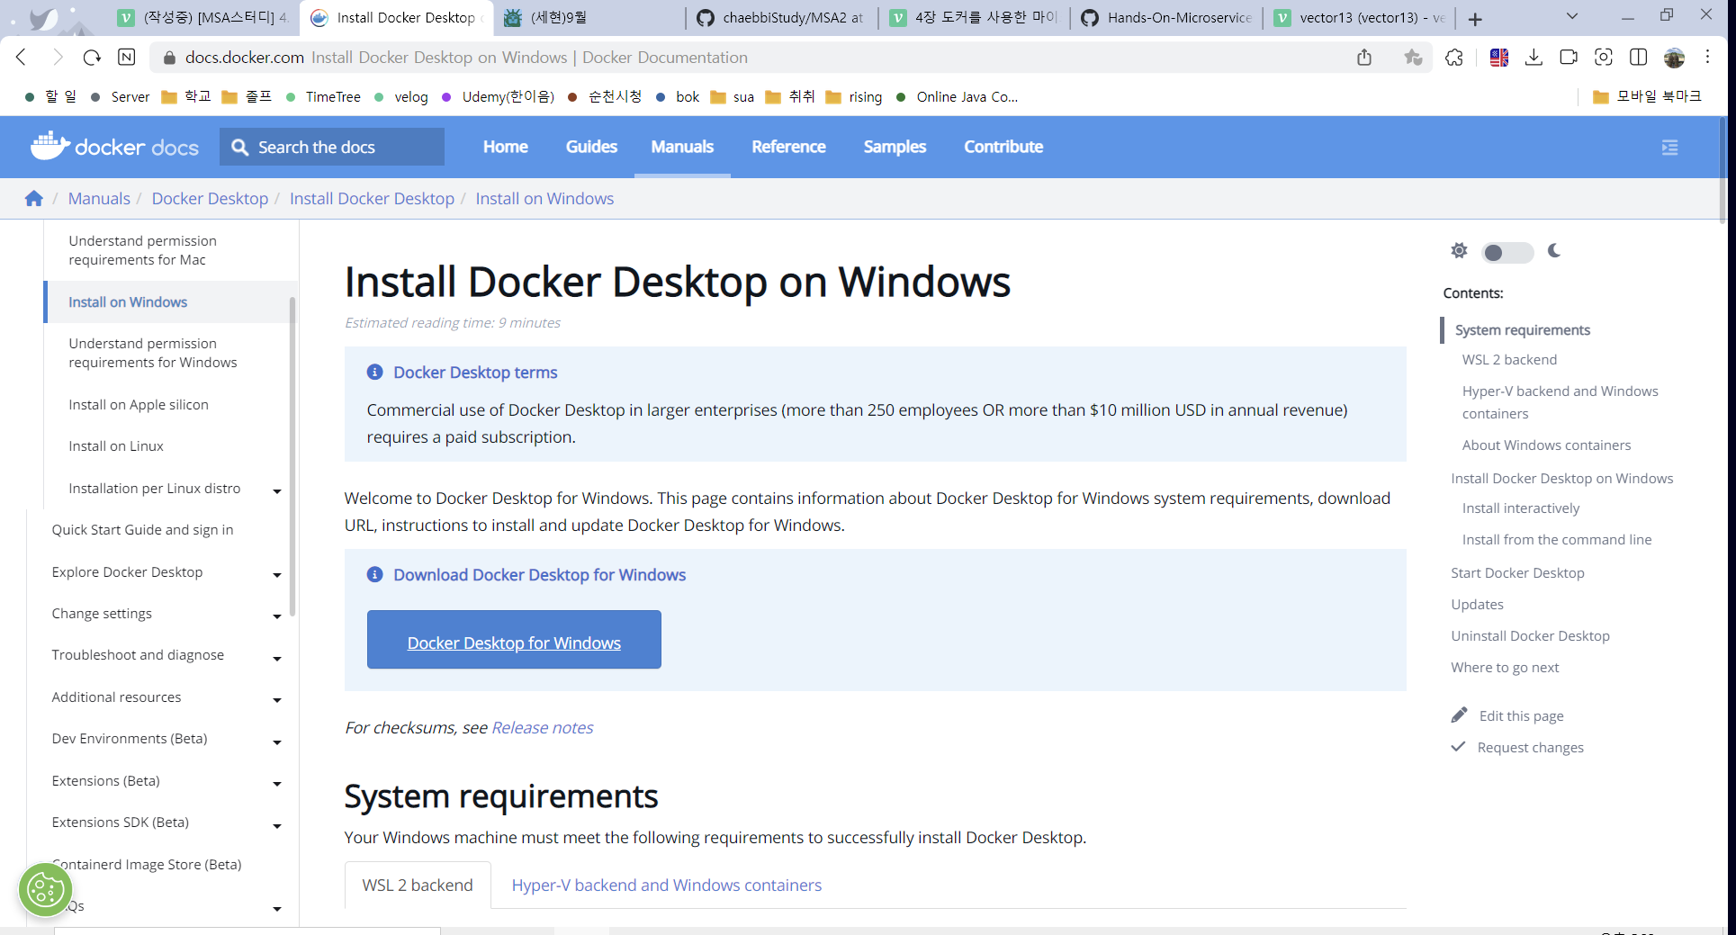Open the Guides menu item
Screen dimensions: 1736x935
pos(591,147)
